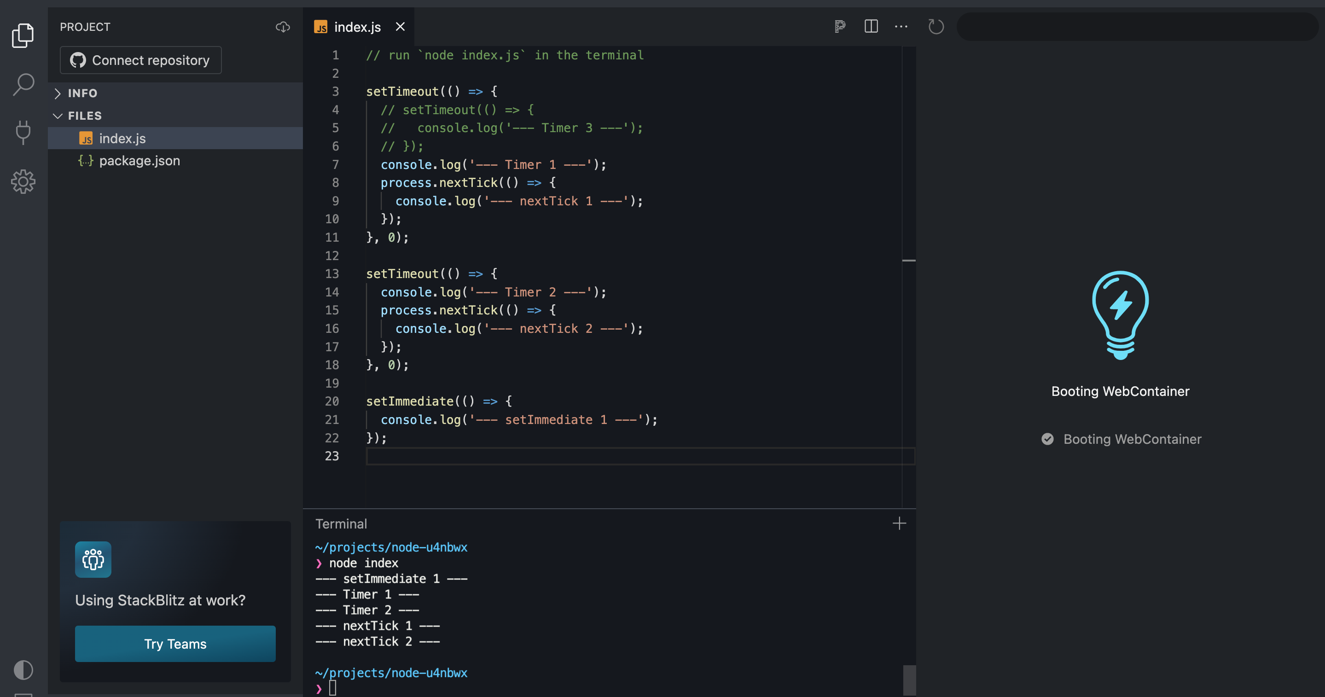Click the Connect repository button
Screen dimensions: 1325x697
pos(140,60)
